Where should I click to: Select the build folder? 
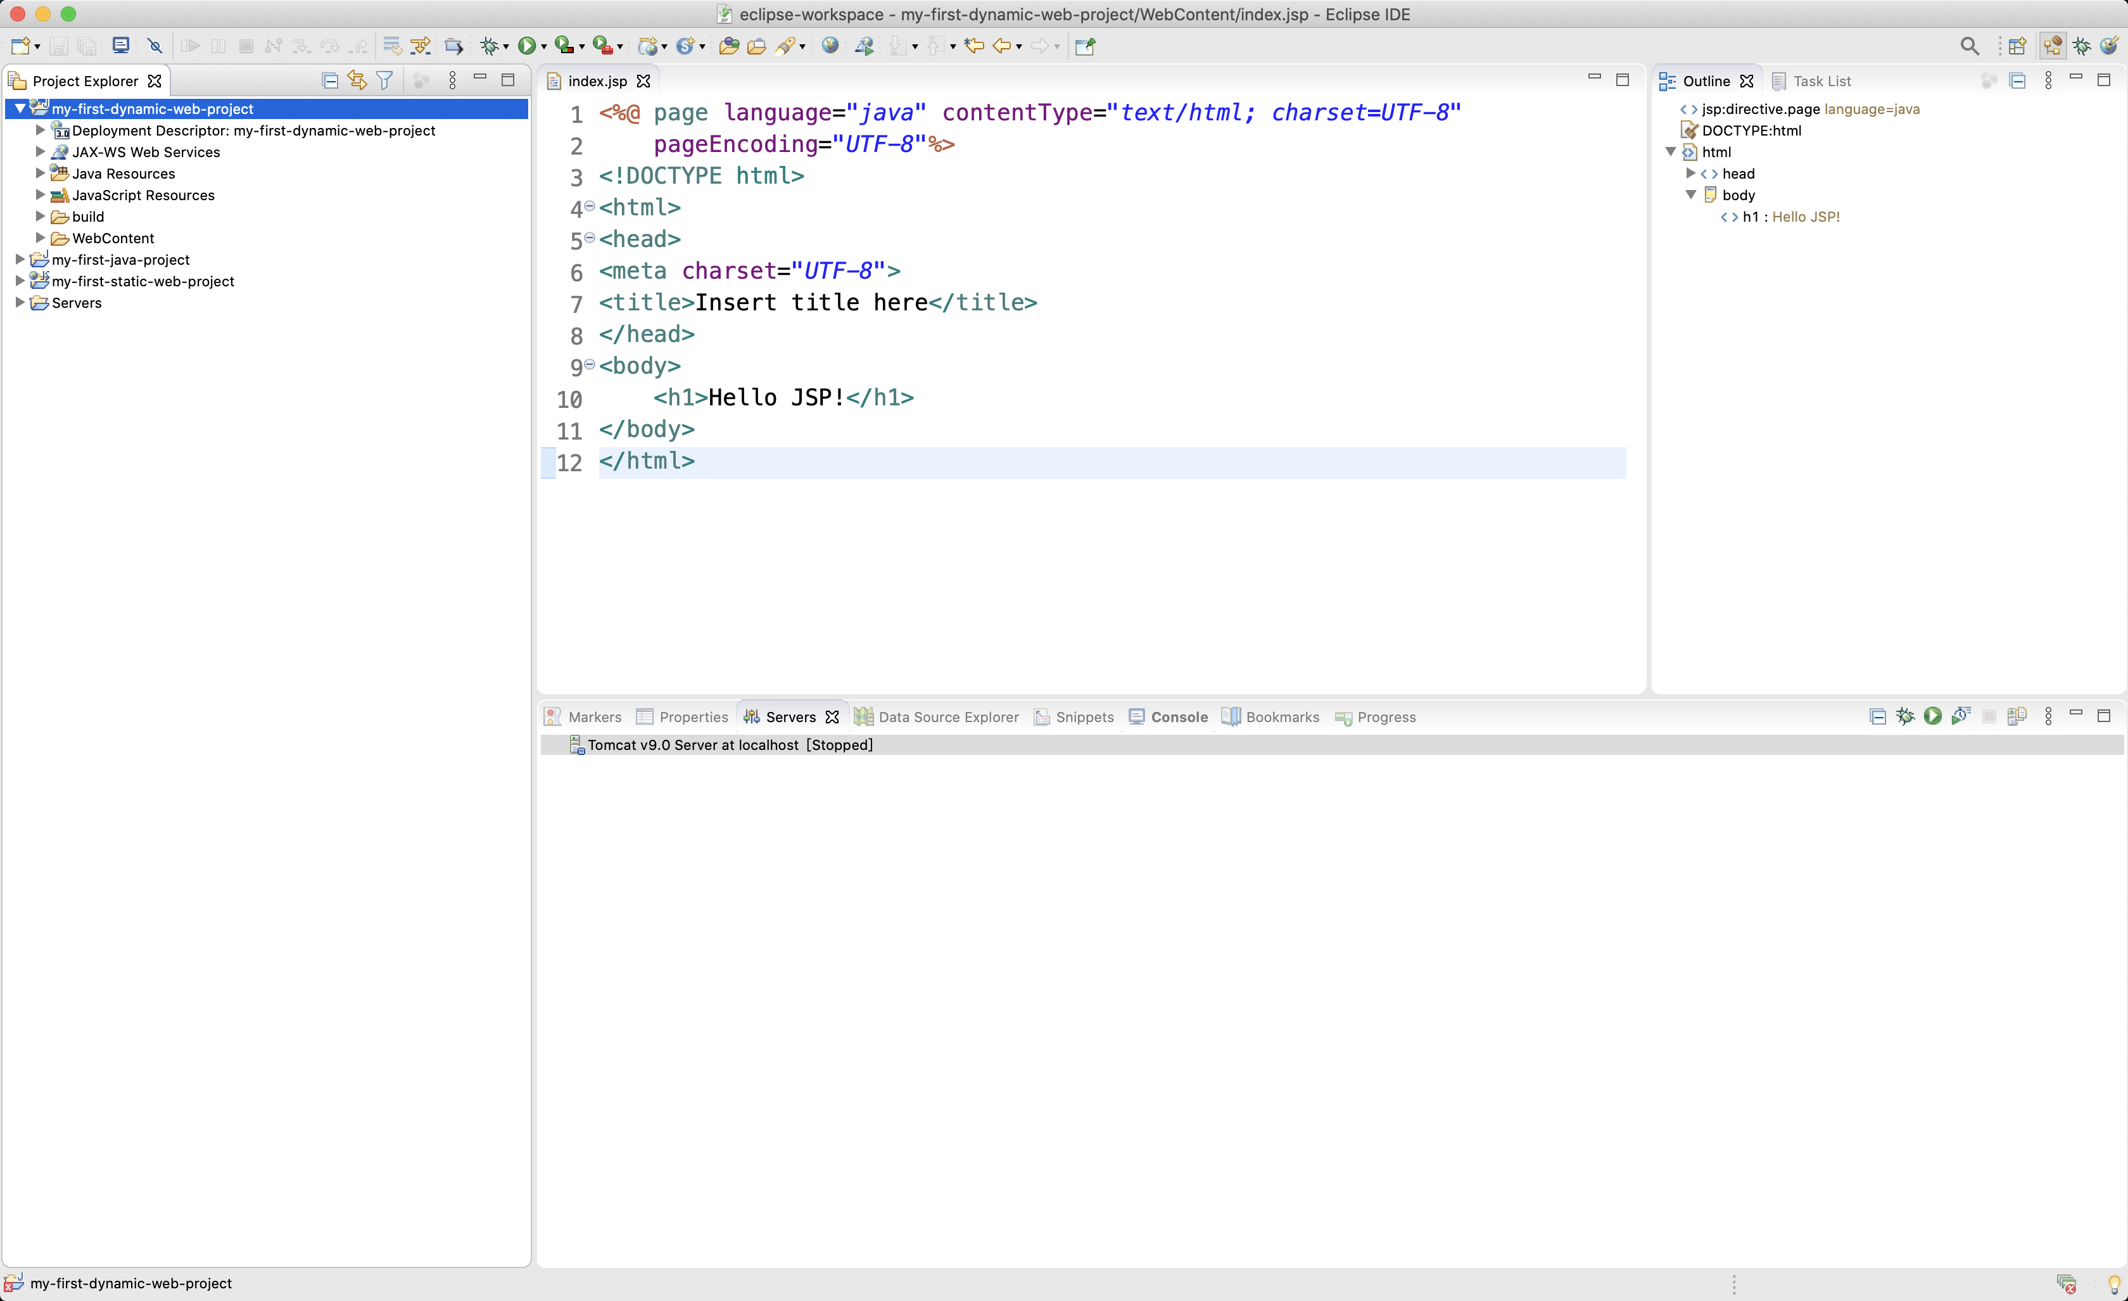tap(87, 217)
